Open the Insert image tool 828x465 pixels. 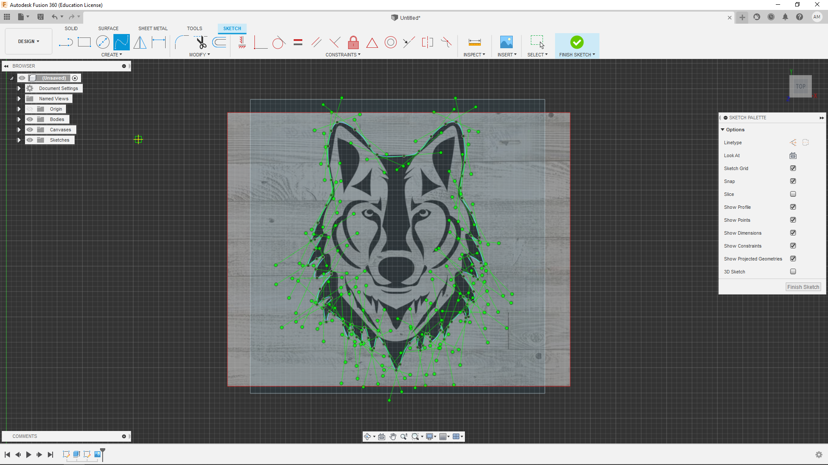click(x=506, y=42)
